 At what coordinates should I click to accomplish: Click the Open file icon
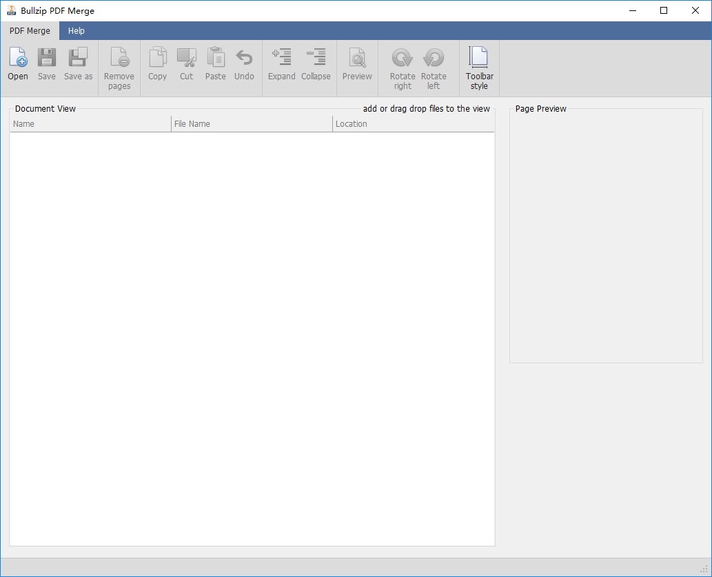tap(18, 58)
